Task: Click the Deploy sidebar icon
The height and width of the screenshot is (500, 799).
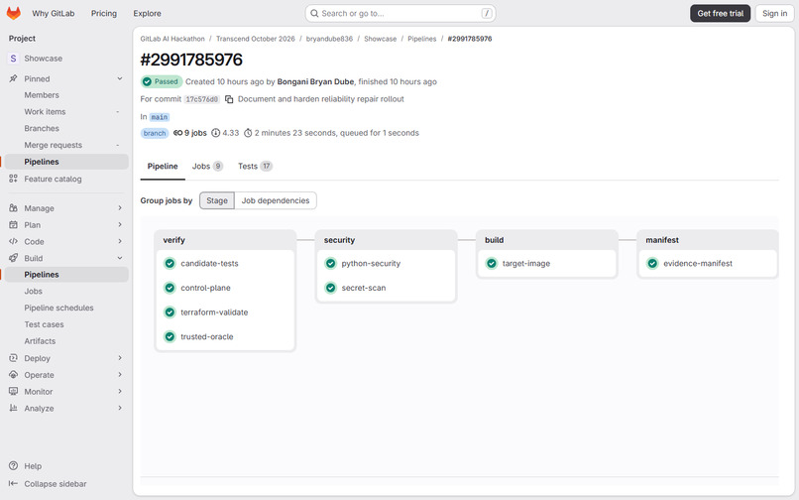Action: point(13,358)
